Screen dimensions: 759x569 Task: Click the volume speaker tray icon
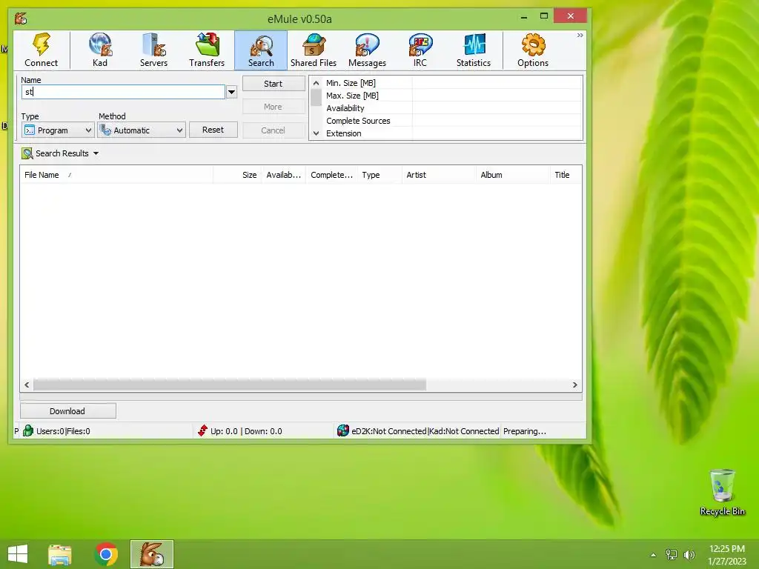click(689, 555)
